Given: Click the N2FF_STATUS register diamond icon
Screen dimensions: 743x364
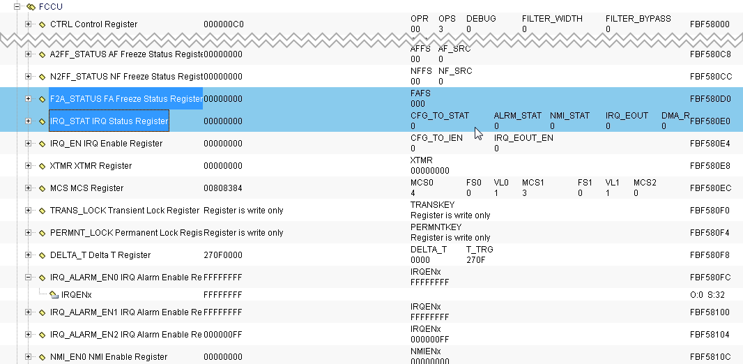Looking at the screenshot, I should point(43,77).
